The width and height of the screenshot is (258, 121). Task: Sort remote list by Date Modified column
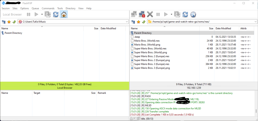point(227,28)
